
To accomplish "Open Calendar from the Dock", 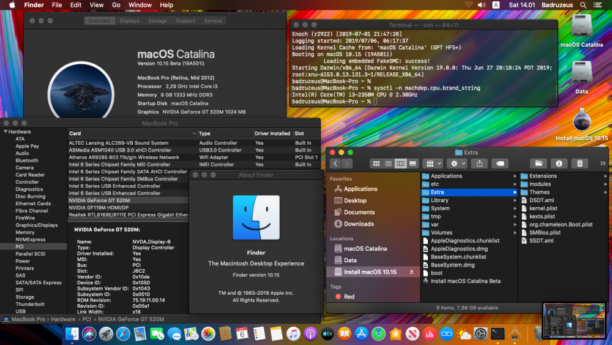I will click(x=242, y=334).
